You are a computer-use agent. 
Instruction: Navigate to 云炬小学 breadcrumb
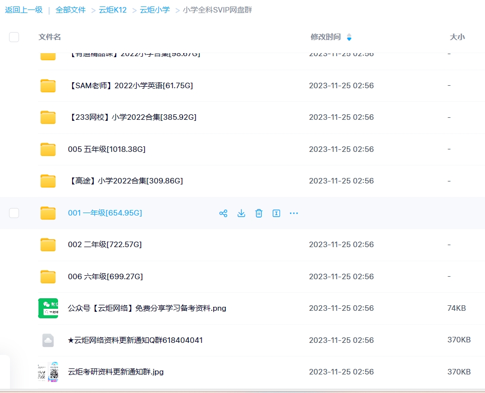(155, 10)
